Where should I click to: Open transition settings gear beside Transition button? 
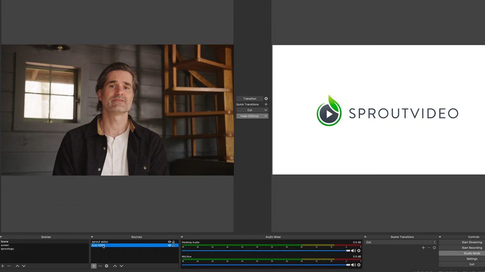tap(266, 99)
